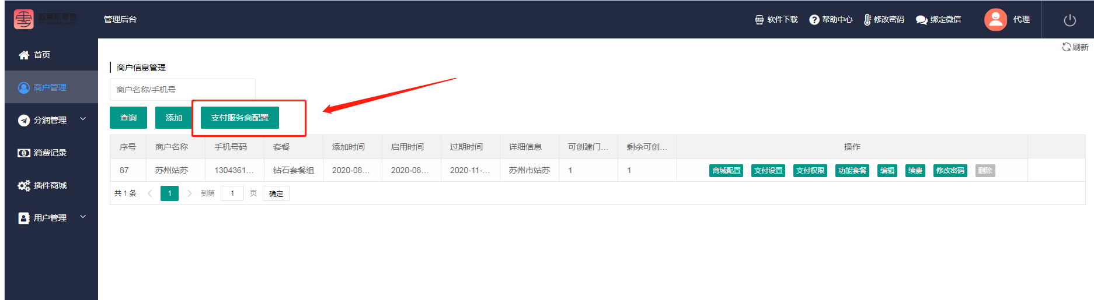Click 商城配置 for 苏州姑苏
This screenshot has height=300, width=1094.
pos(726,171)
